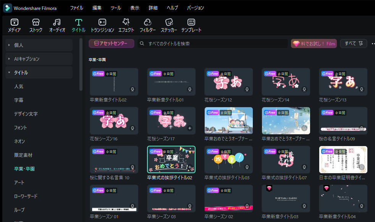Open the ストック (Stock) library icon

coord(36,25)
